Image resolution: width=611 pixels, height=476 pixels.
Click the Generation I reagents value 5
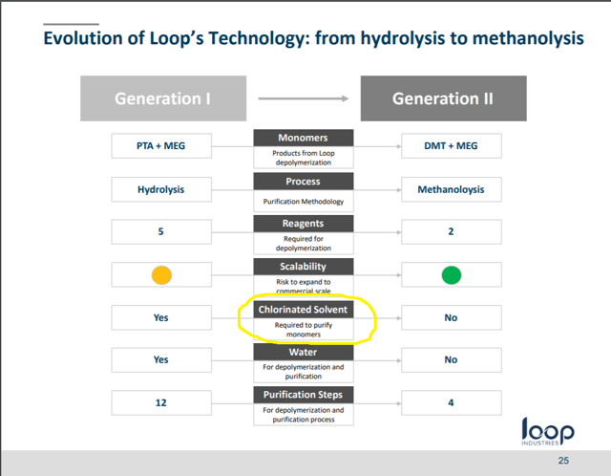pyautogui.click(x=161, y=231)
